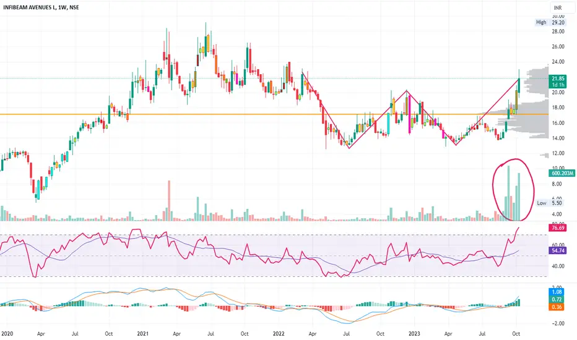This screenshot has height=340, width=577.
Task: Click the 0.36 signal value label
Action: pyautogui.click(x=557, y=307)
